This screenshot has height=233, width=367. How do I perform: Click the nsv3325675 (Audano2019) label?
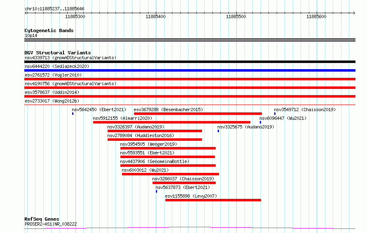point(246,127)
